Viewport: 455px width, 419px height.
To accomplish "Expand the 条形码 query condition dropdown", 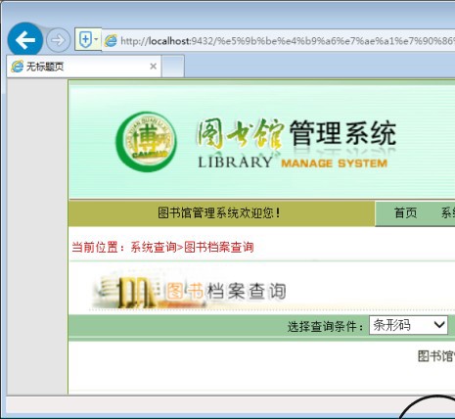I will coord(408,325).
